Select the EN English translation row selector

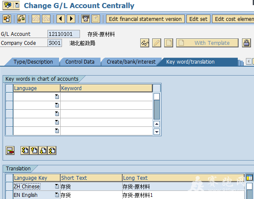tap(9, 195)
